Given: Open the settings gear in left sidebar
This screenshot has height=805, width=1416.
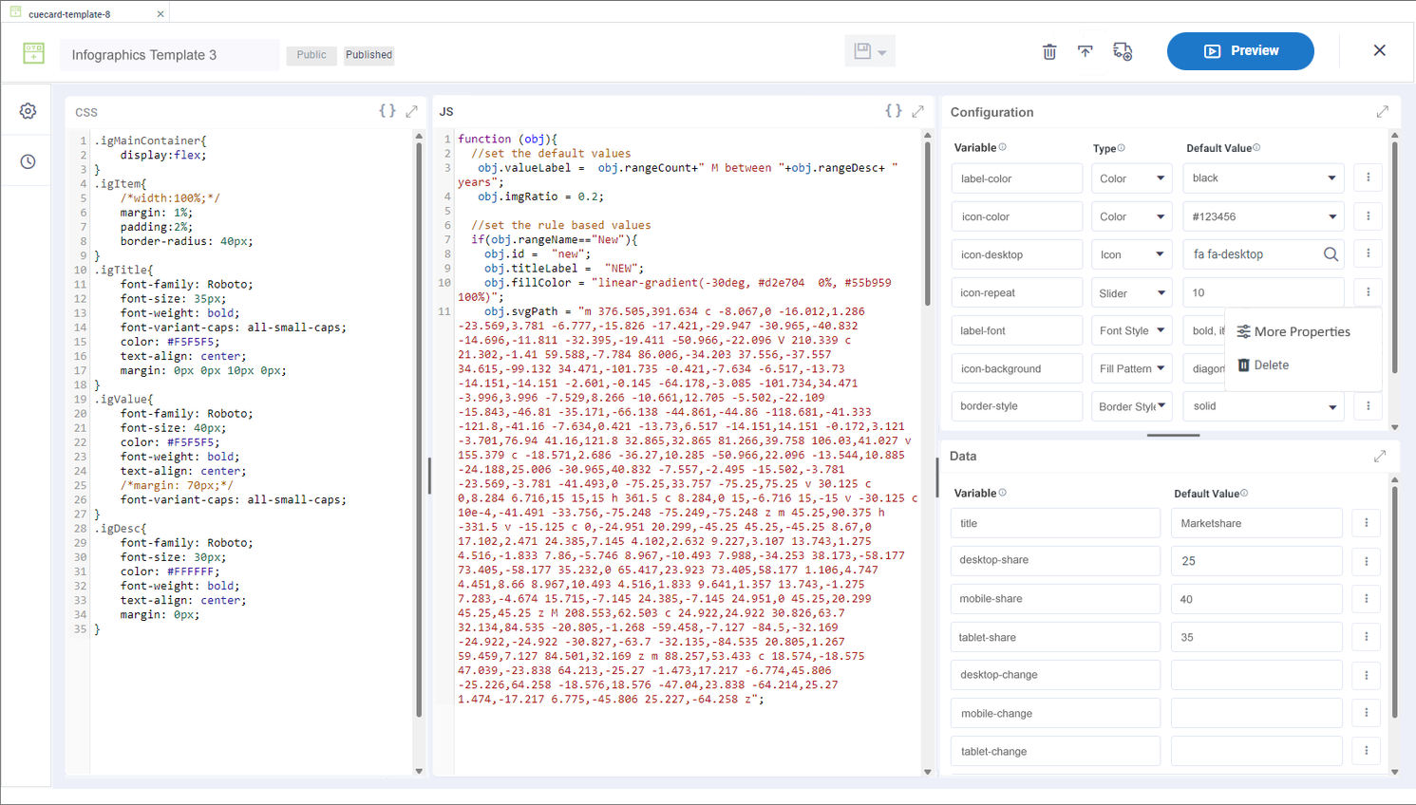Looking at the screenshot, I should tap(28, 111).
